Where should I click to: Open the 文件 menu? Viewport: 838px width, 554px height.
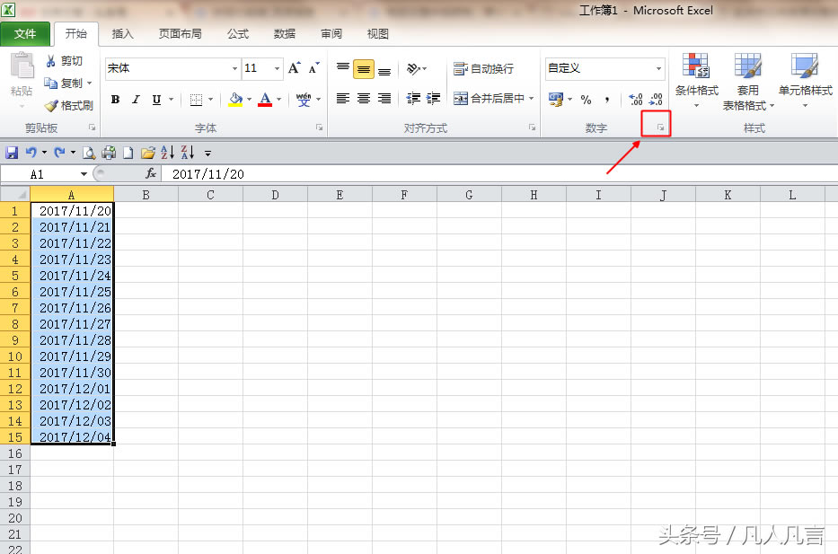pos(26,33)
